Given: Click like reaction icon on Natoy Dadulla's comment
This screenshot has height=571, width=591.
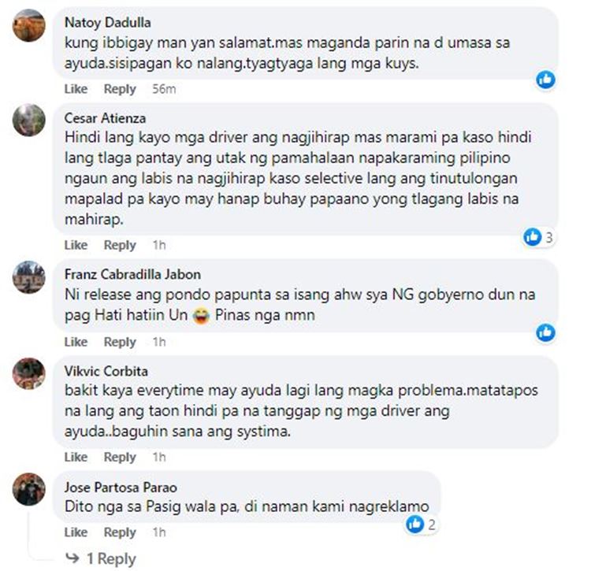Looking at the screenshot, I should tap(545, 80).
